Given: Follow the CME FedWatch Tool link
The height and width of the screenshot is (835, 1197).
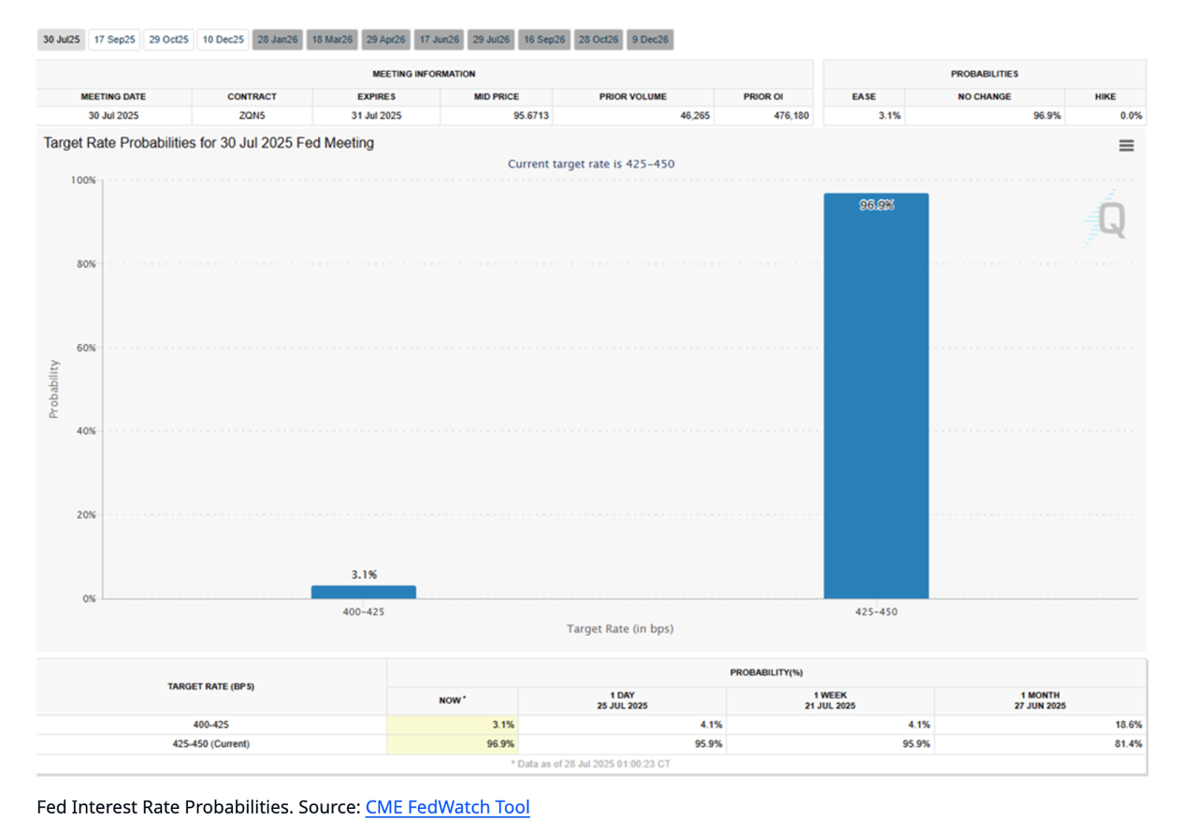Looking at the screenshot, I should [447, 807].
